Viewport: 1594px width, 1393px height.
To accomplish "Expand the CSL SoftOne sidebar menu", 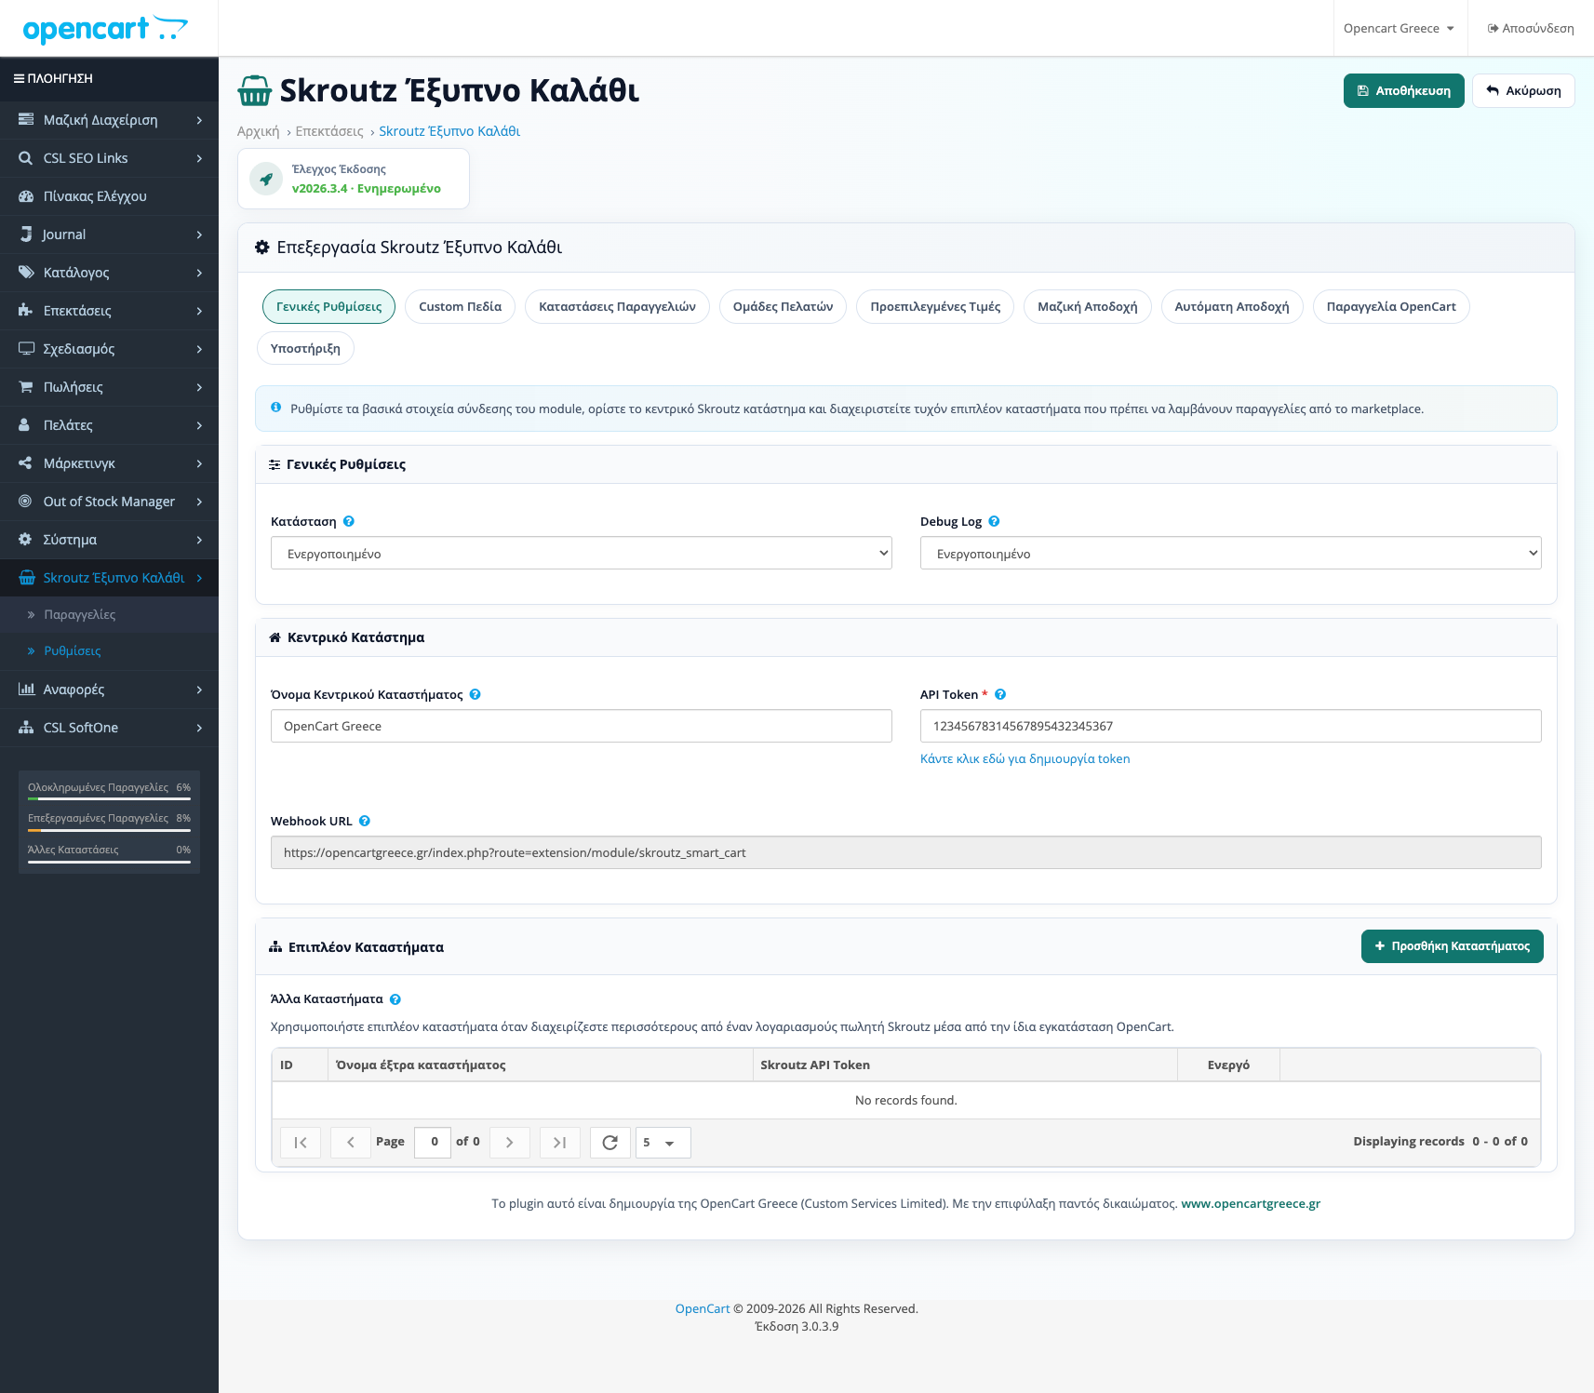I will pos(109,728).
